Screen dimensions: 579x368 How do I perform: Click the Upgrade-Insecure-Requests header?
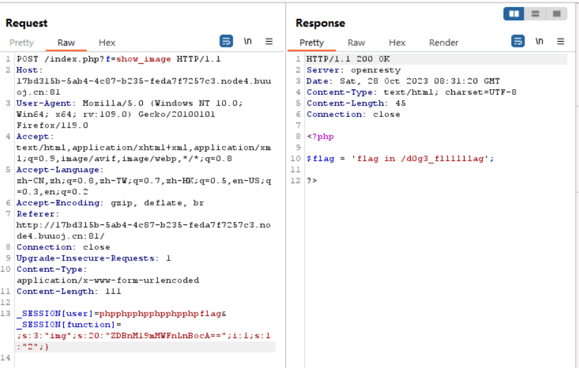[x=94, y=258]
